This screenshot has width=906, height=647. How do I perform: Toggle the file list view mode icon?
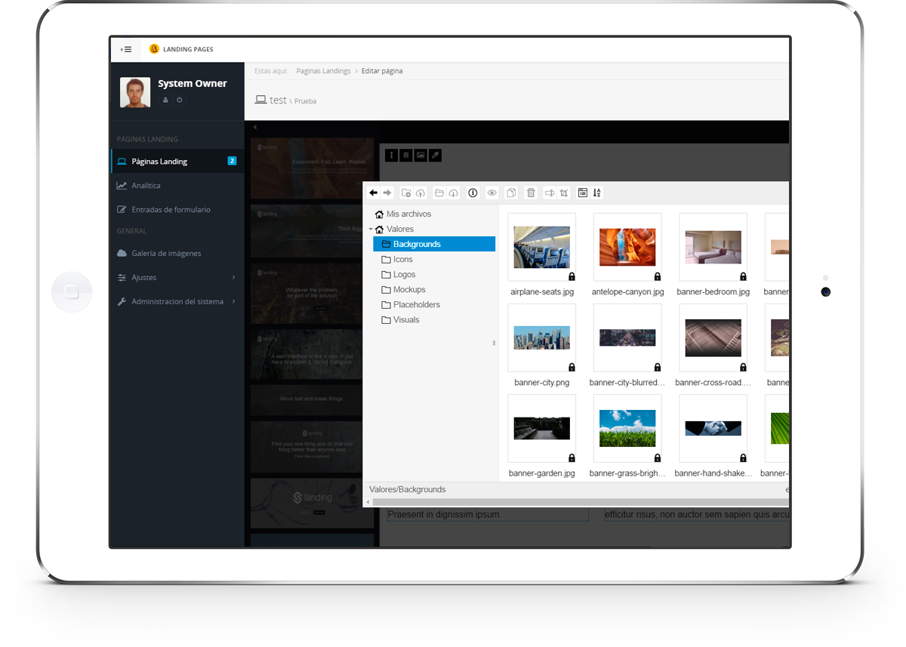[583, 193]
